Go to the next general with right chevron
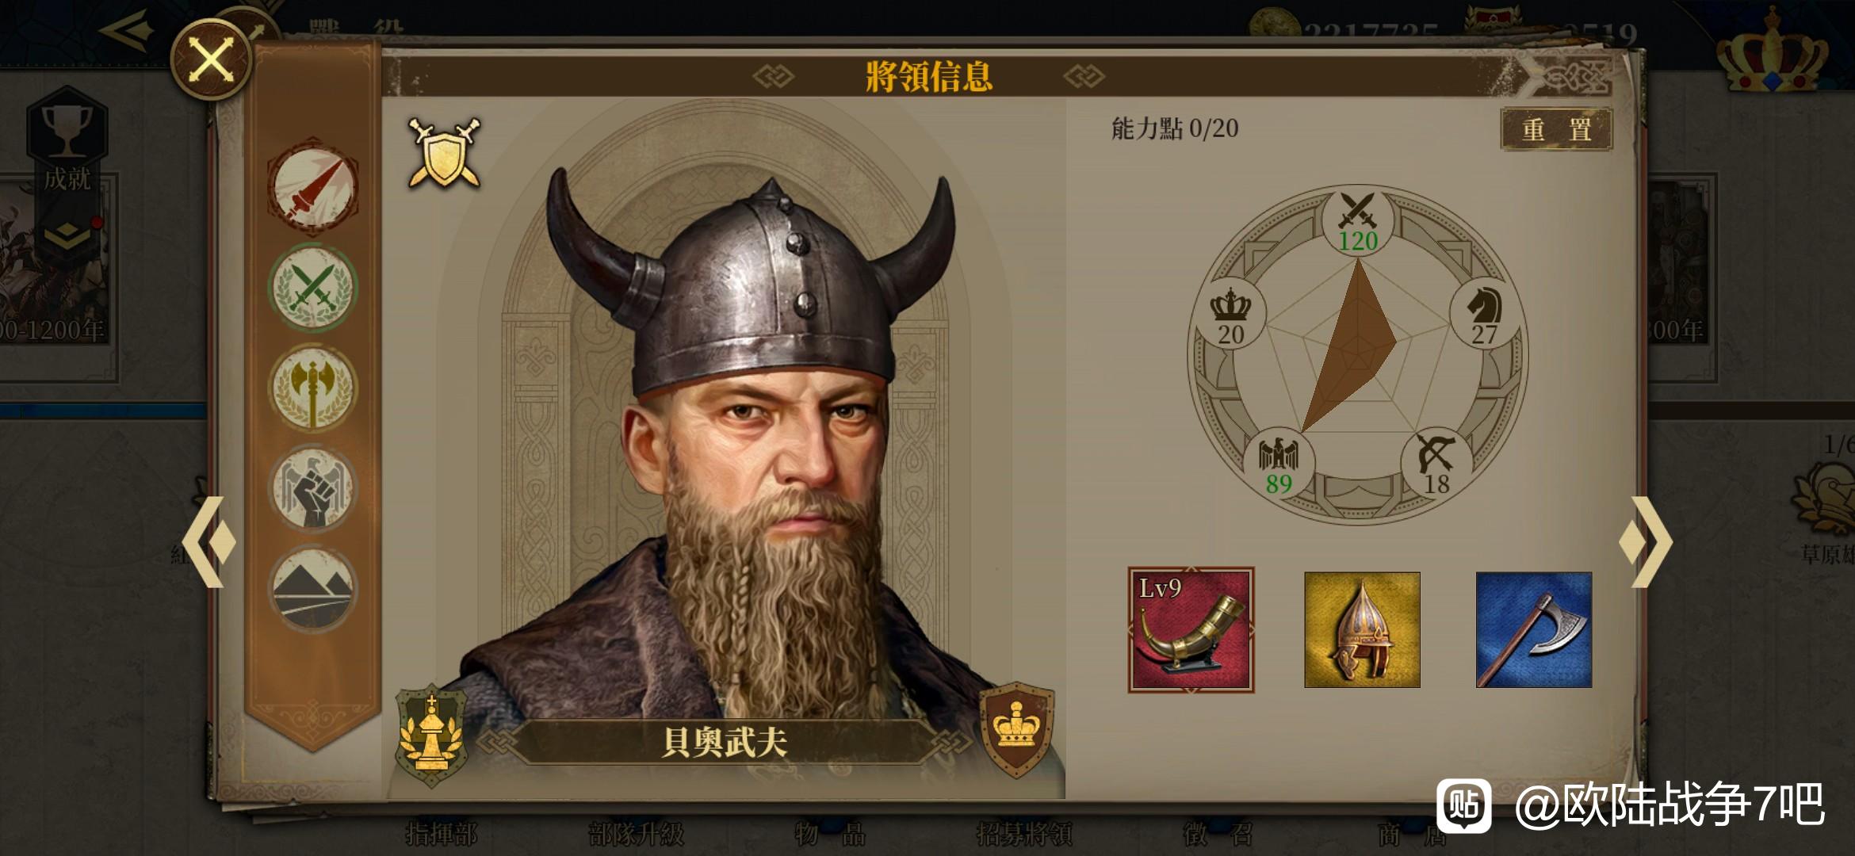Image resolution: width=1855 pixels, height=856 pixels. tap(1647, 542)
